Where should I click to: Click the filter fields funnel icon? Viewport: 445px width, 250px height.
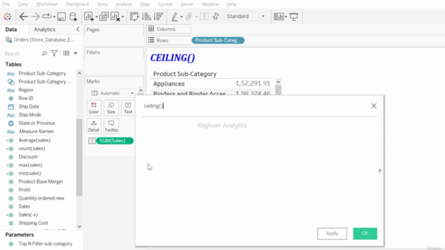point(54,53)
